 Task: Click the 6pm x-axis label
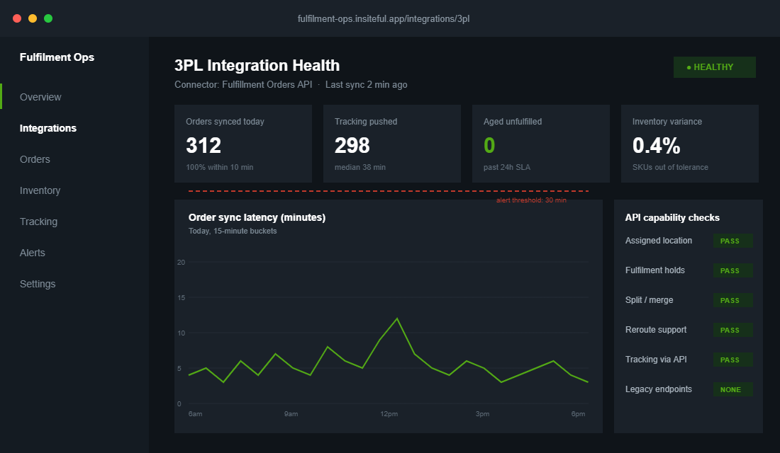point(578,414)
